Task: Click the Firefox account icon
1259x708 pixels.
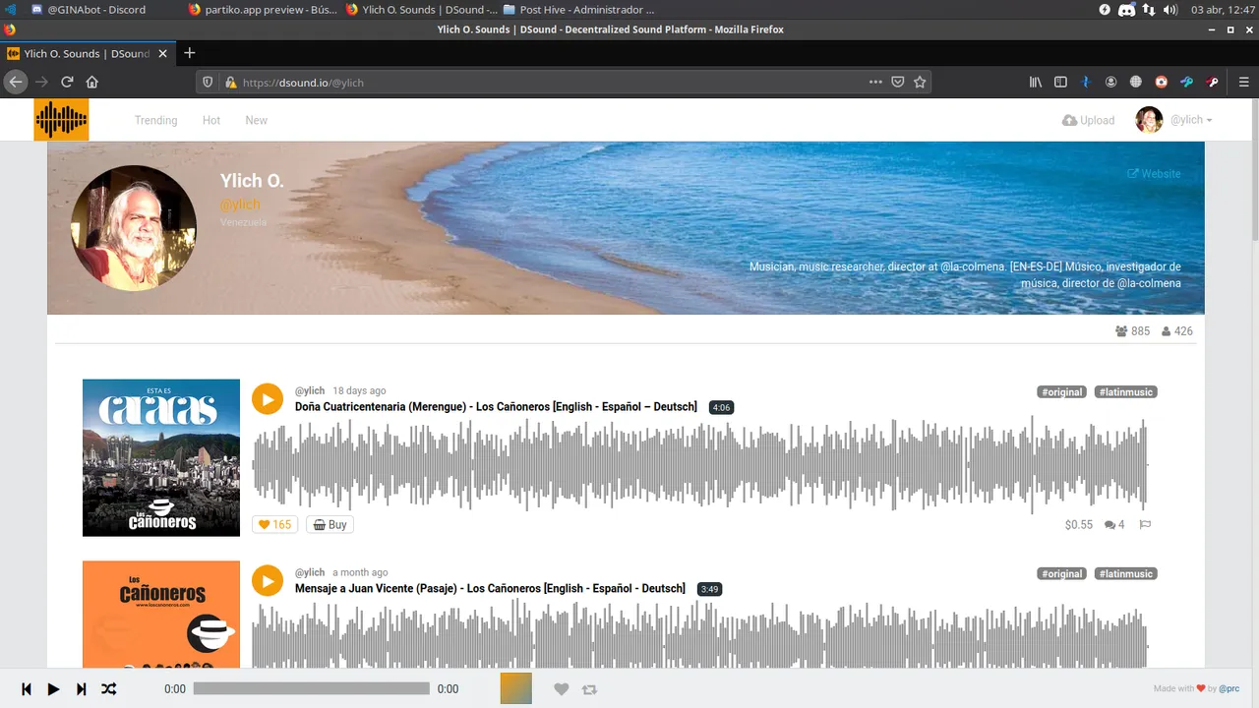Action: (x=1110, y=82)
